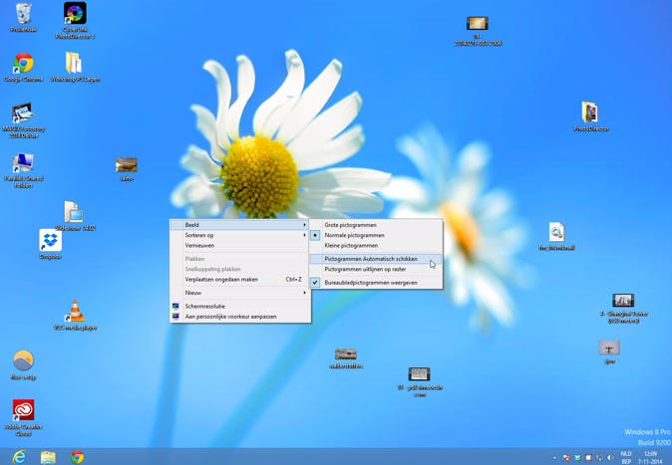The width and height of the screenshot is (672, 465).
Task: Select the small image thumbnail right of Parallels icon
Action: 127,169
